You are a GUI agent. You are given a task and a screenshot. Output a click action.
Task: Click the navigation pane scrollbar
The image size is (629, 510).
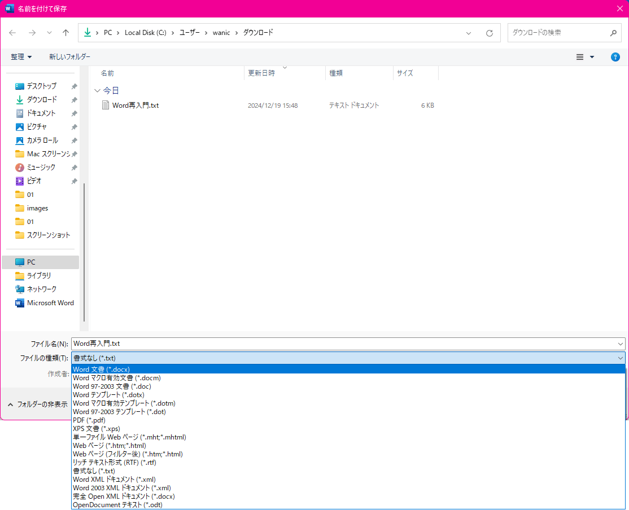click(x=84, y=253)
